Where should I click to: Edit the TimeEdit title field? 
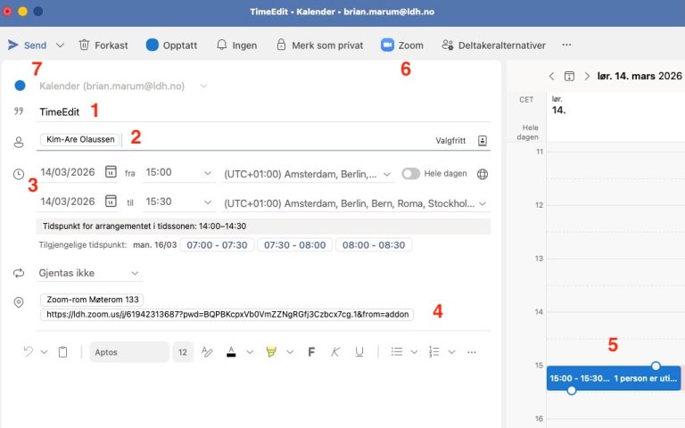click(x=263, y=111)
